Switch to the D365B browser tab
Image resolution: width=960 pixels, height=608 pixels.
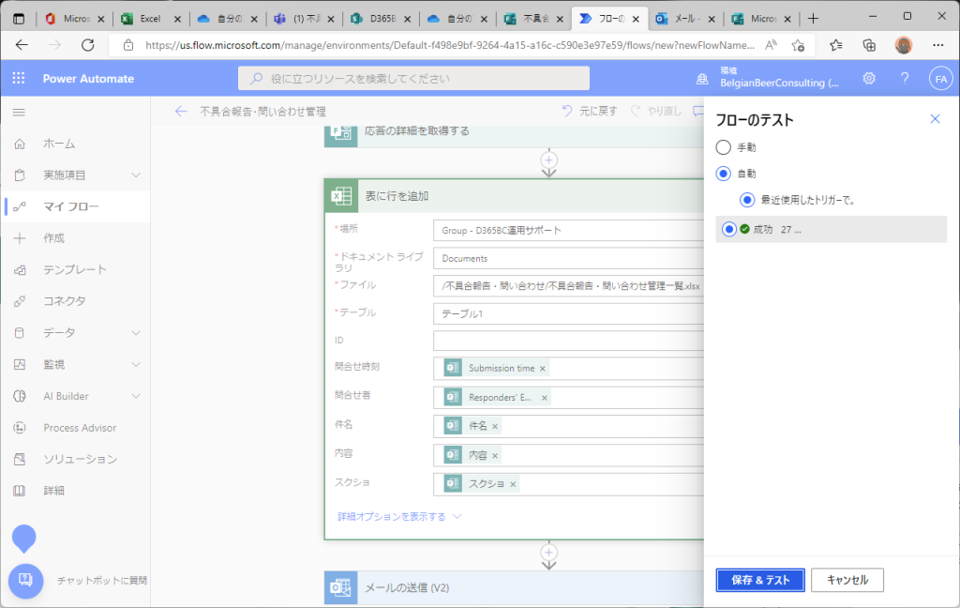381,19
